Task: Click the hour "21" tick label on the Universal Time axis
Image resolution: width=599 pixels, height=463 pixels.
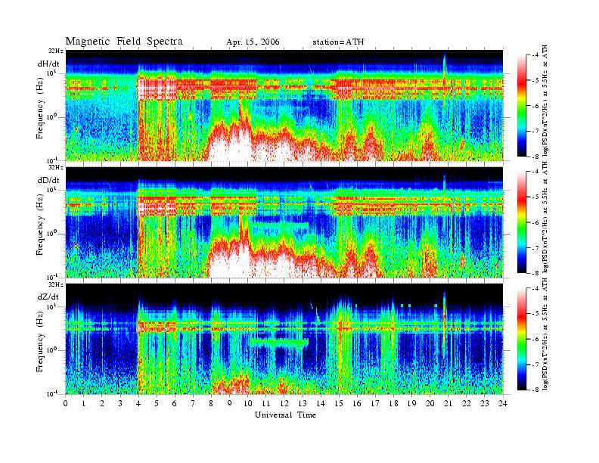Action: tap(448, 403)
